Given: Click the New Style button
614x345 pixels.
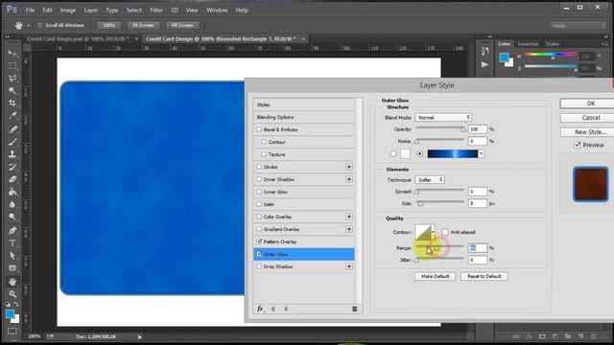Looking at the screenshot, I should click(x=587, y=132).
